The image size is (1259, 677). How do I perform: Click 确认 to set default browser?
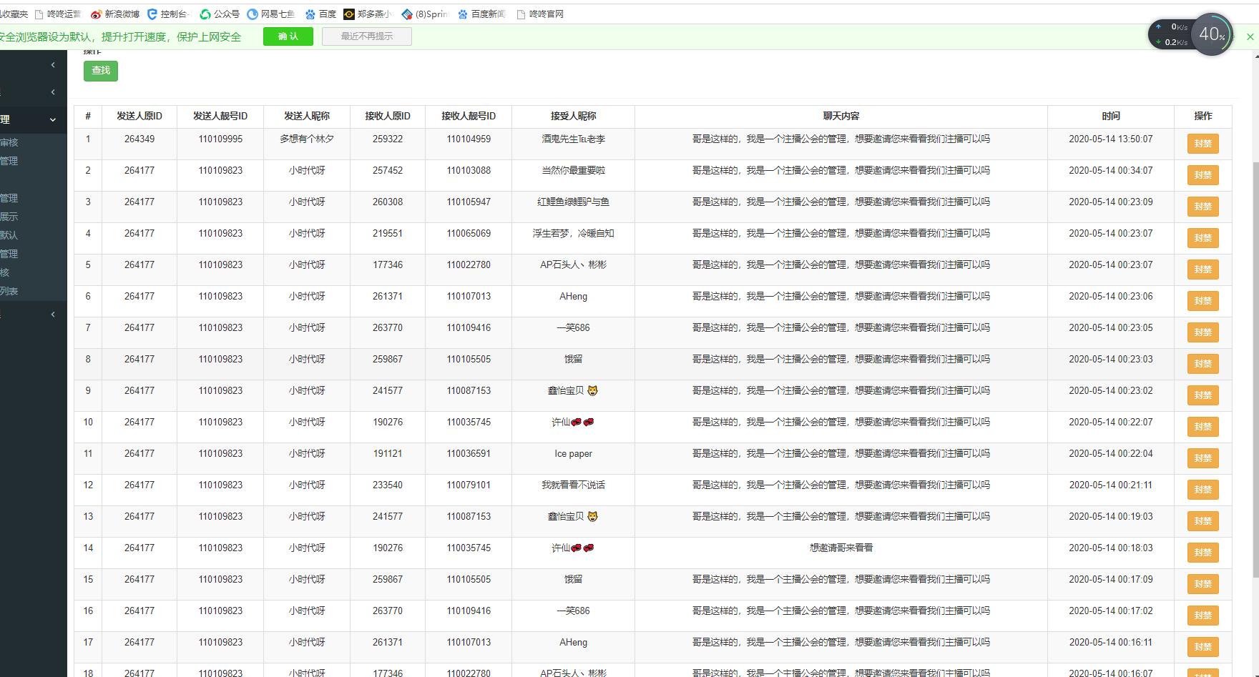click(288, 37)
